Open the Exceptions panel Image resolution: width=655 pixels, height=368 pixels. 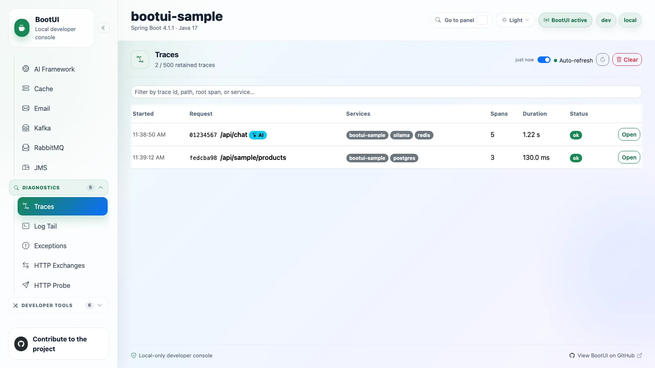(62, 246)
